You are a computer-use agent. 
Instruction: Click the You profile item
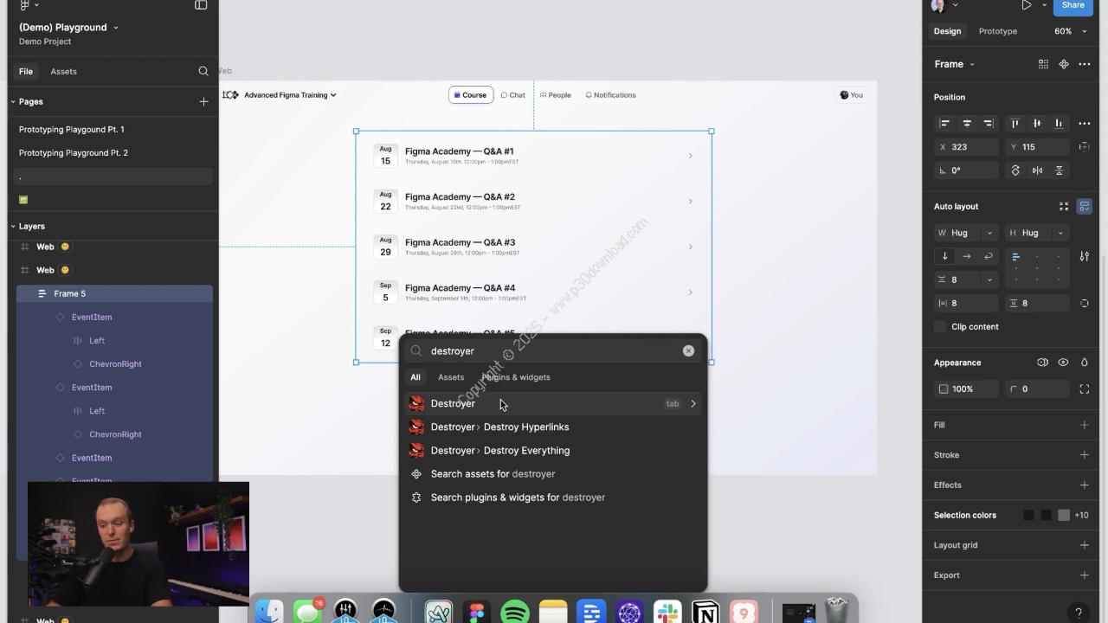(x=852, y=95)
